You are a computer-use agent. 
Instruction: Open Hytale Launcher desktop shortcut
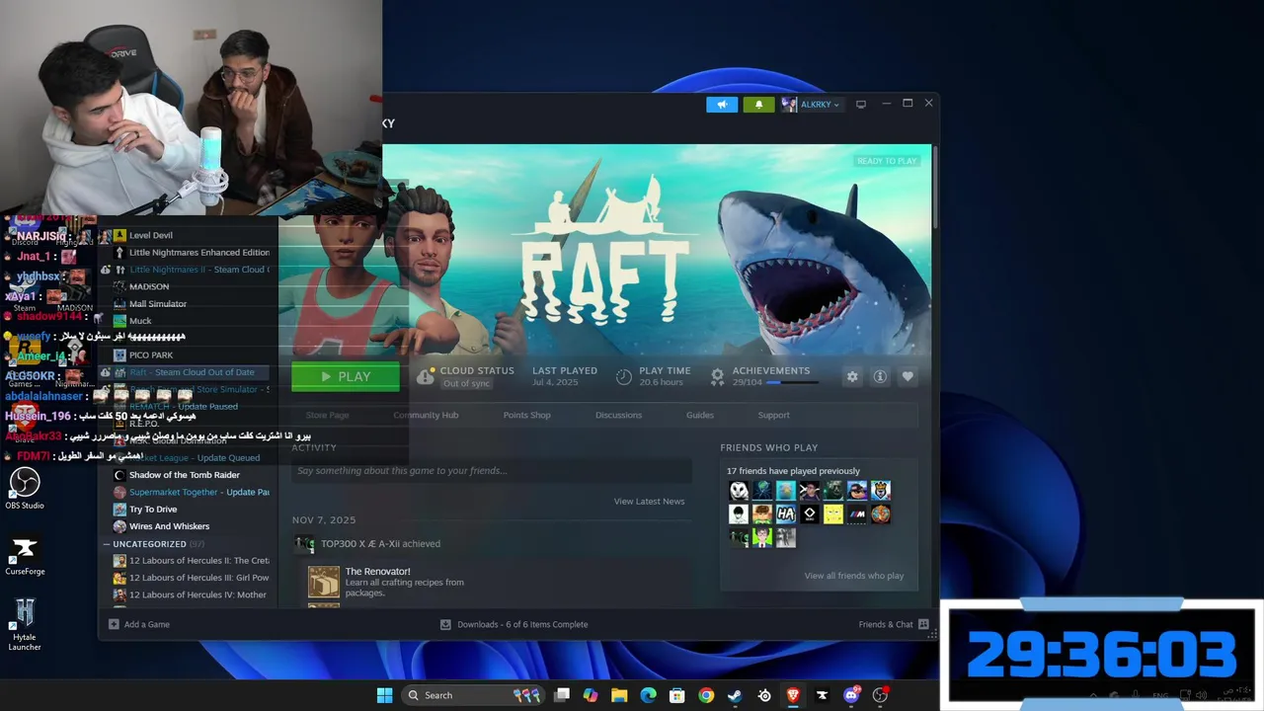click(x=25, y=624)
